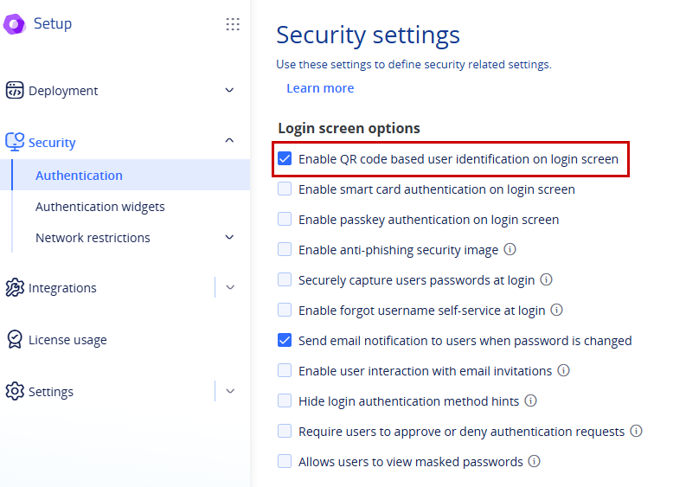Expand the Deployment section chevron
This screenshot has height=487, width=686.
click(229, 90)
